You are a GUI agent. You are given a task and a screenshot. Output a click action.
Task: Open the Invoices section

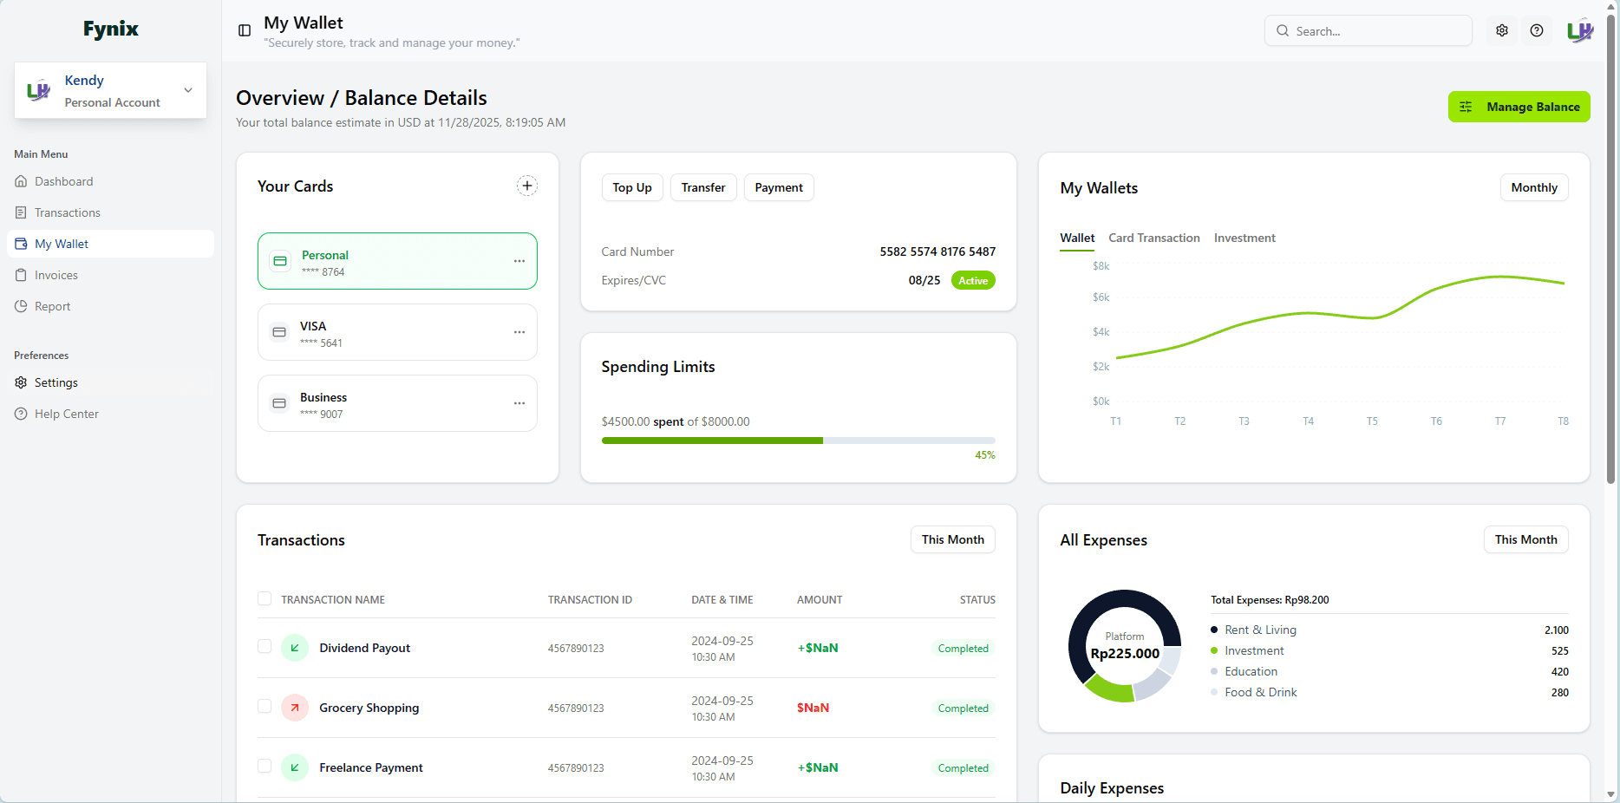[56, 275]
